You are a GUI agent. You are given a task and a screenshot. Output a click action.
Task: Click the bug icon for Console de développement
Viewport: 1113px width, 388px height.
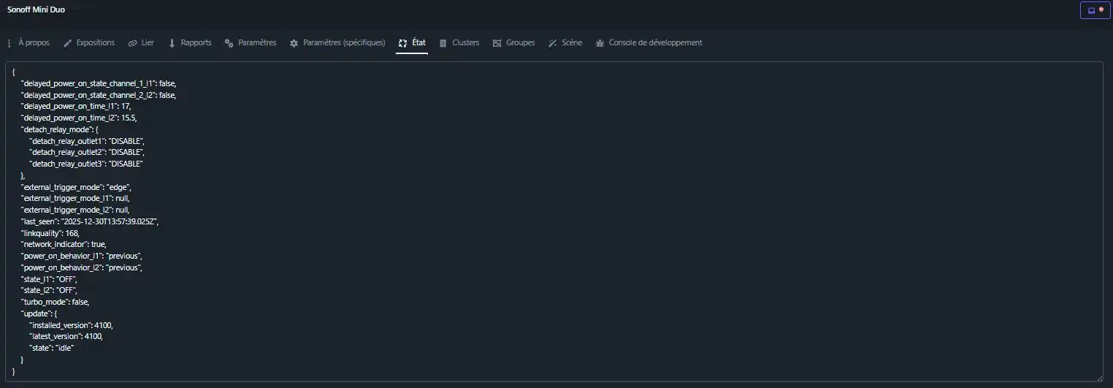tap(600, 43)
